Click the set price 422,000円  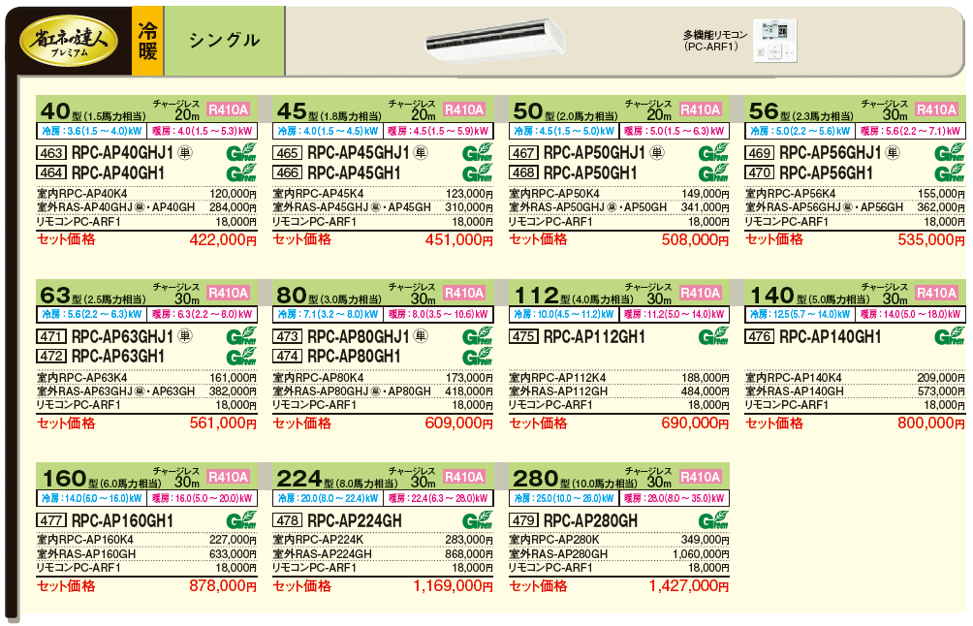click(223, 240)
